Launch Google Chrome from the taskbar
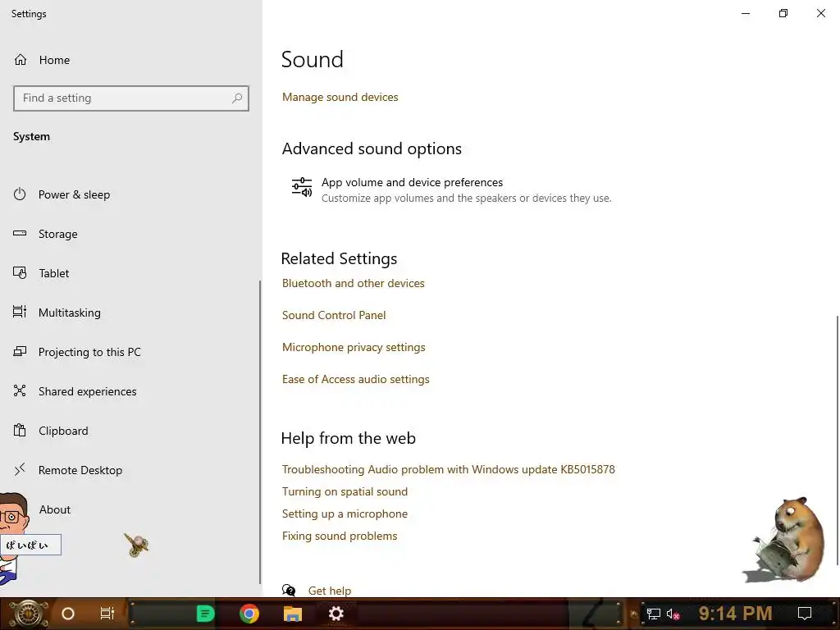Viewport: 840px width, 630px height. [249, 614]
